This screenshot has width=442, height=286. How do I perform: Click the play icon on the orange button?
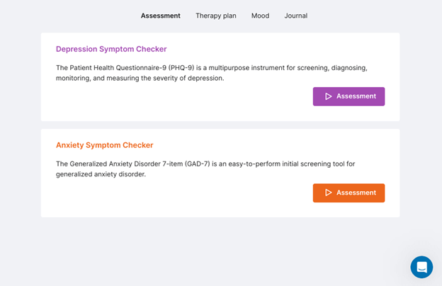[x=328, y=193]
